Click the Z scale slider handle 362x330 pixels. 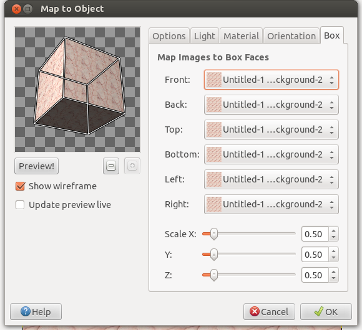point(214,275)
